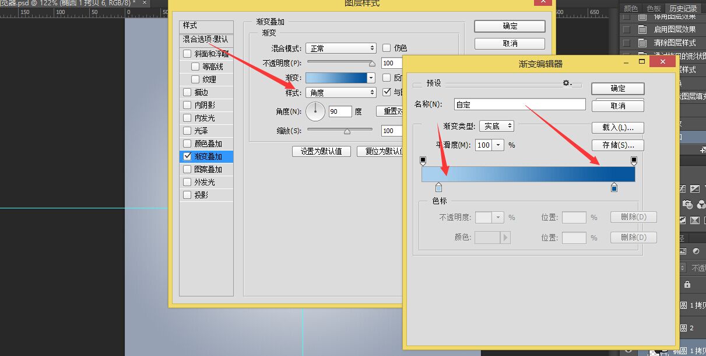Click 设置为默认值 in Layer Style dialog
706x356 pixels.
[x=321, y=151]
